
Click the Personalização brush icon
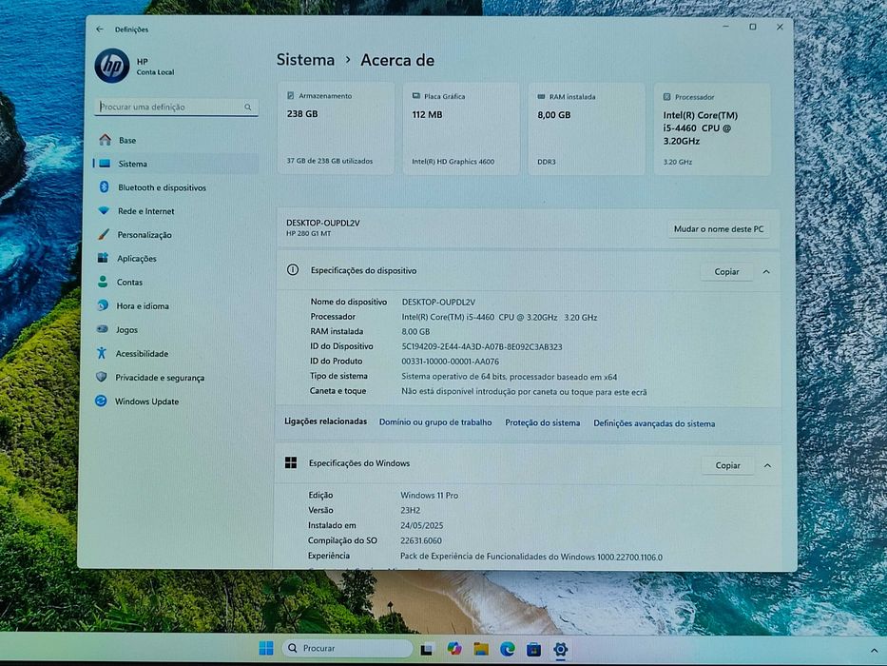(103, 234)
